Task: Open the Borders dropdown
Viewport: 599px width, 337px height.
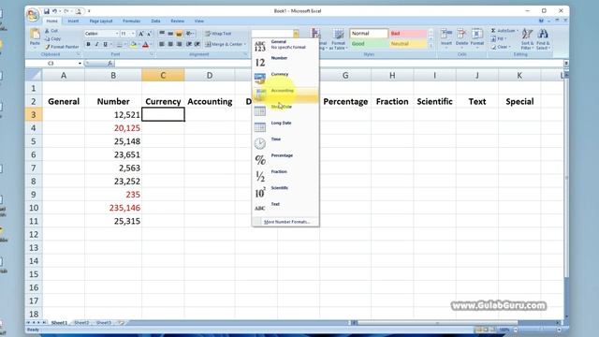Action: pyautogui.click(x=124, y=45)
